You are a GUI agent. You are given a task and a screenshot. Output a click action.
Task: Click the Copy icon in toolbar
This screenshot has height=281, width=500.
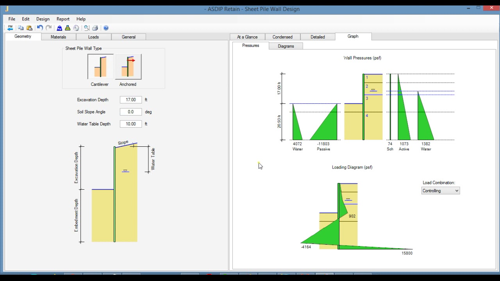(21, 28)
